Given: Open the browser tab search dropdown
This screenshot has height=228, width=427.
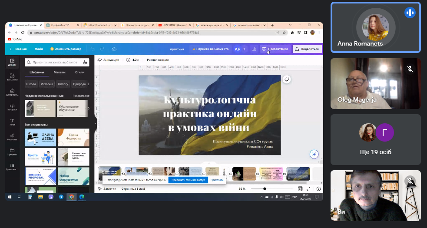Looking at the screenshot, I should (290, 25).
